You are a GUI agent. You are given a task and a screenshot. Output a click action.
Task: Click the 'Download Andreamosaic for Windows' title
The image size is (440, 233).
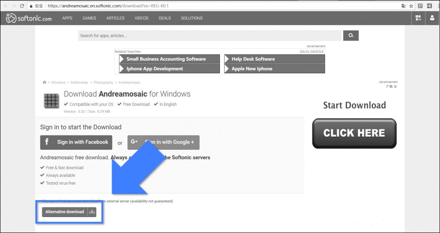coord(127,94)
